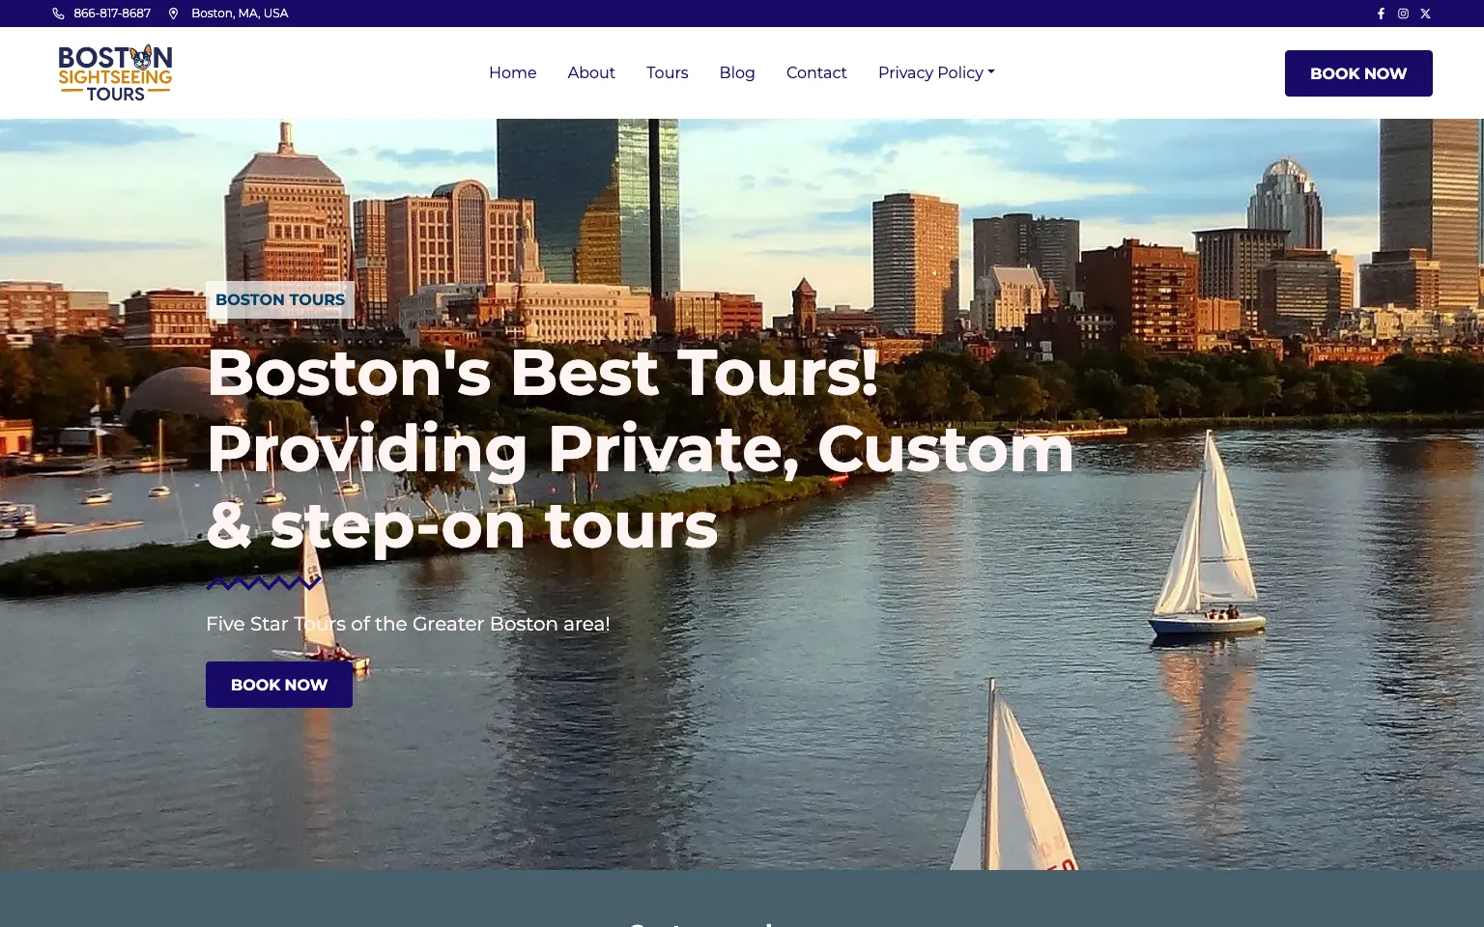The height and width of the screenshot is (927, 1484).
Task: Click the BOOK NOW button in the hero
Action: pyautogui.click(x=278, y=685)
